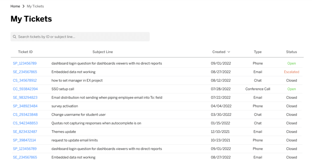Click the created date 07/22/2022

tap(221, 98)
